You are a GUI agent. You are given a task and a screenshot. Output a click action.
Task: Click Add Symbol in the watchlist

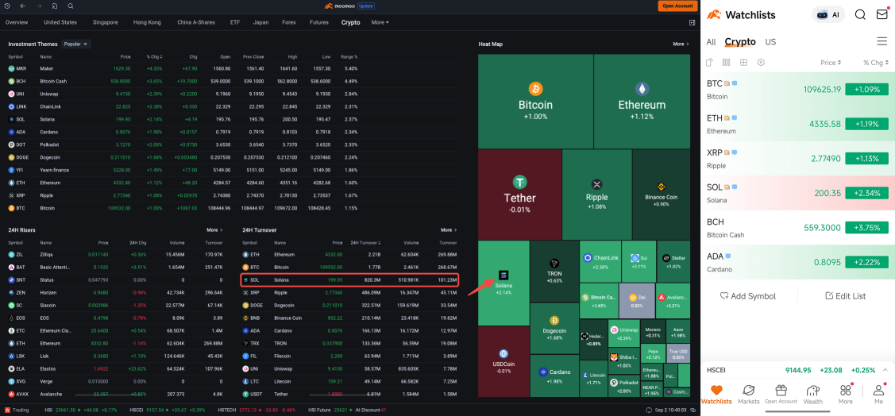click(x=747, y=295)
